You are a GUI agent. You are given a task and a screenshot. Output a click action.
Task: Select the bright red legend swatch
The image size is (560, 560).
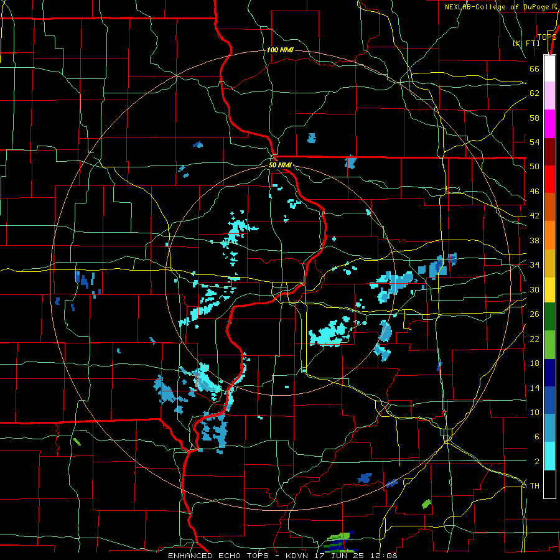549,179
